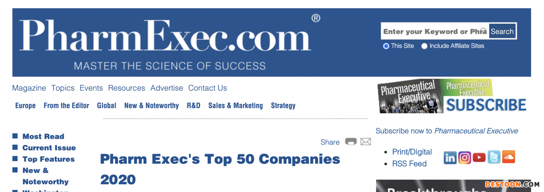544x192 pixels.
Task: Click the YouTube social icon
Action: [479, 157]
